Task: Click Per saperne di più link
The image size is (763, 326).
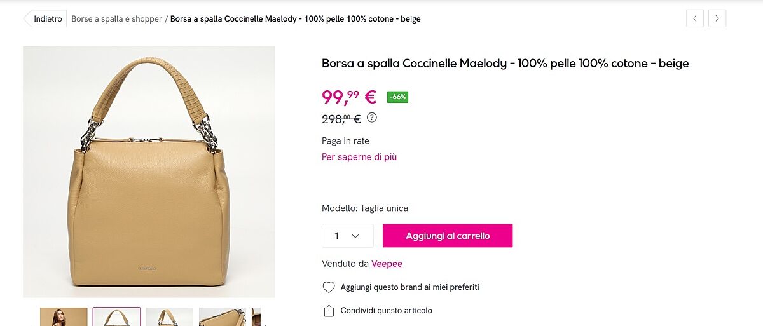Action: click(x=359, y=157)
